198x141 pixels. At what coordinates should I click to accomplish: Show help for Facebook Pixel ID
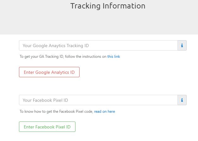click(182, 100)
